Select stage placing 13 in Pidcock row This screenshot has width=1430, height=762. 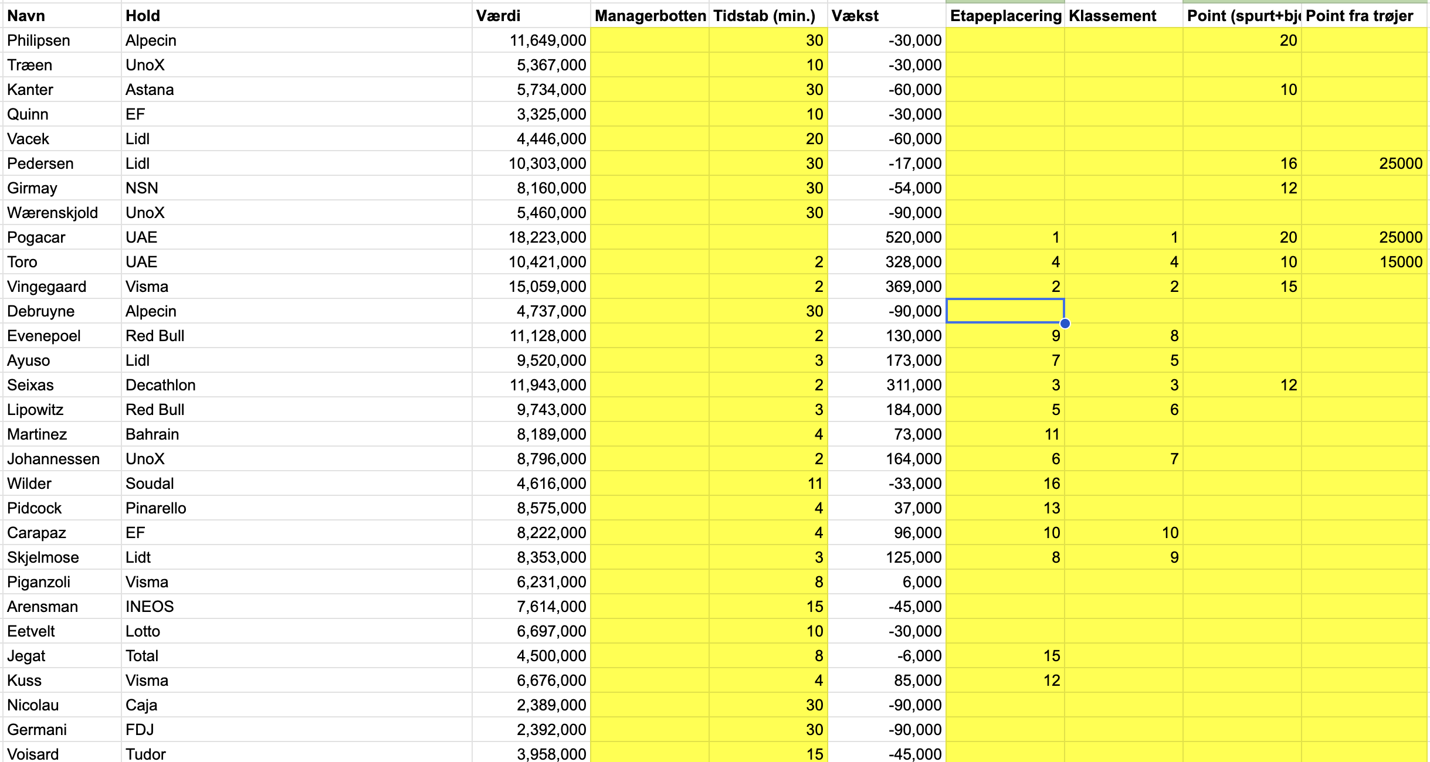click(x=1005, y=508)
